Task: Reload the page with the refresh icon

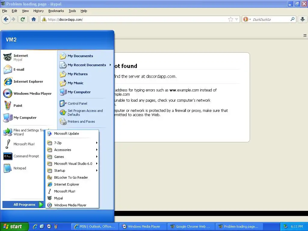Action: tap(23, 19)
